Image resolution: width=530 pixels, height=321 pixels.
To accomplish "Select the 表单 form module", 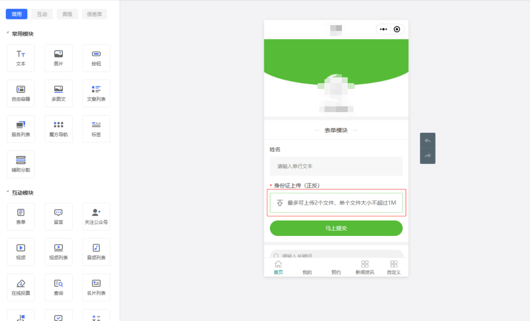I will pos(21,217).
